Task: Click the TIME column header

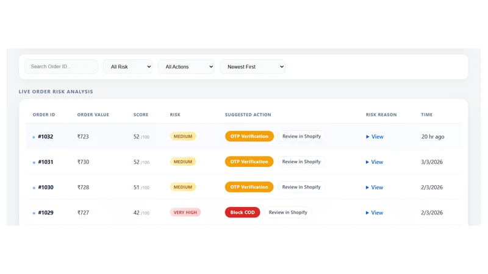Action: pos(426,114)
